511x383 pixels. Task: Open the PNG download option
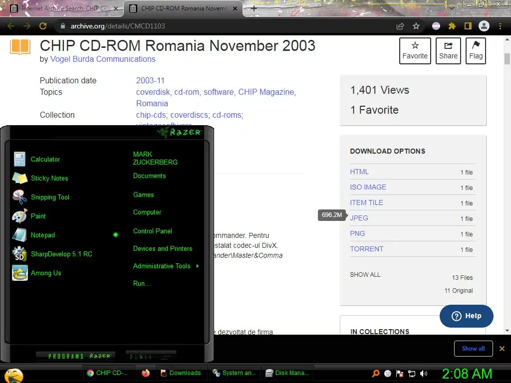click(x=357, y=233)
